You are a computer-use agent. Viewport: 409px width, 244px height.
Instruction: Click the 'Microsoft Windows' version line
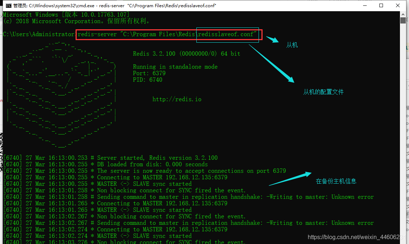pos(66,14)
